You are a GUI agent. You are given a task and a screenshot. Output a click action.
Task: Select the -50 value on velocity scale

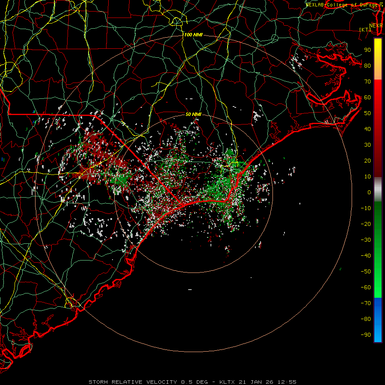tap(366, 272)
